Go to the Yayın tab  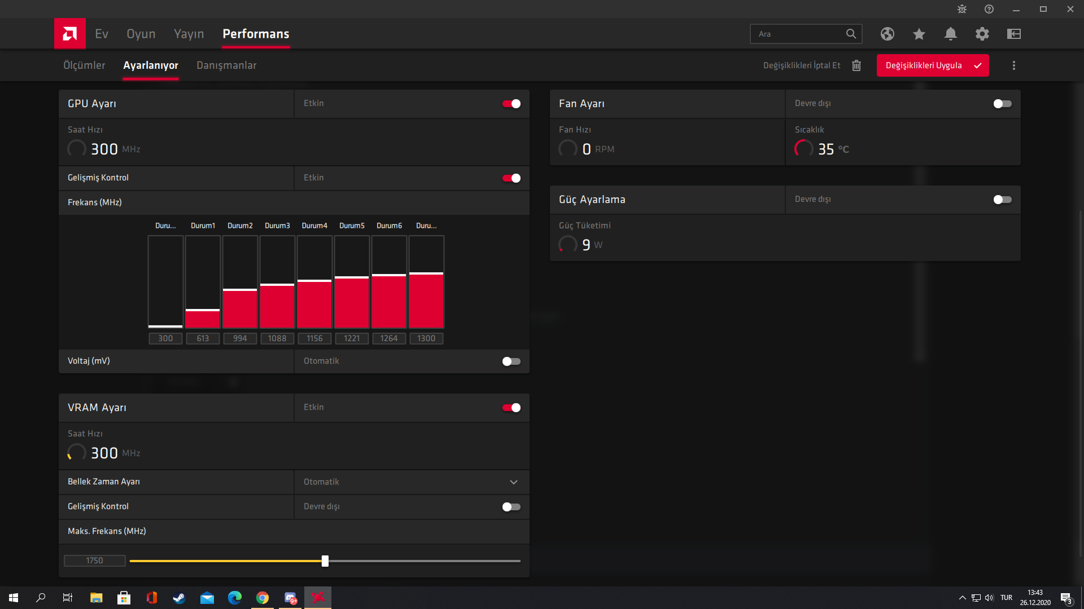coord(189,34)
